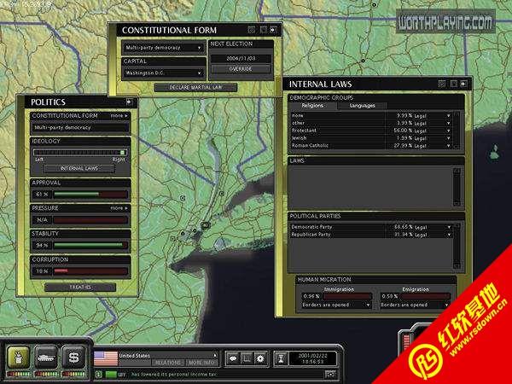The height and width of the screenshot is (384, 512).
Task: Open the constitutional form type dropdown
Action: coord(163,48)
